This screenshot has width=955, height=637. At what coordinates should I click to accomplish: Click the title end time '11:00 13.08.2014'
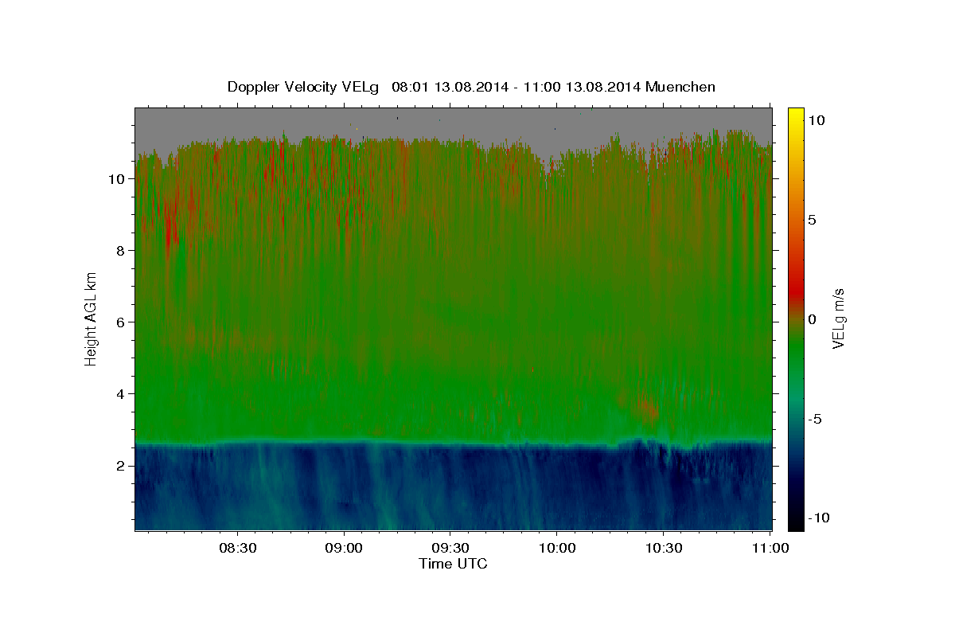pos(582,87)
